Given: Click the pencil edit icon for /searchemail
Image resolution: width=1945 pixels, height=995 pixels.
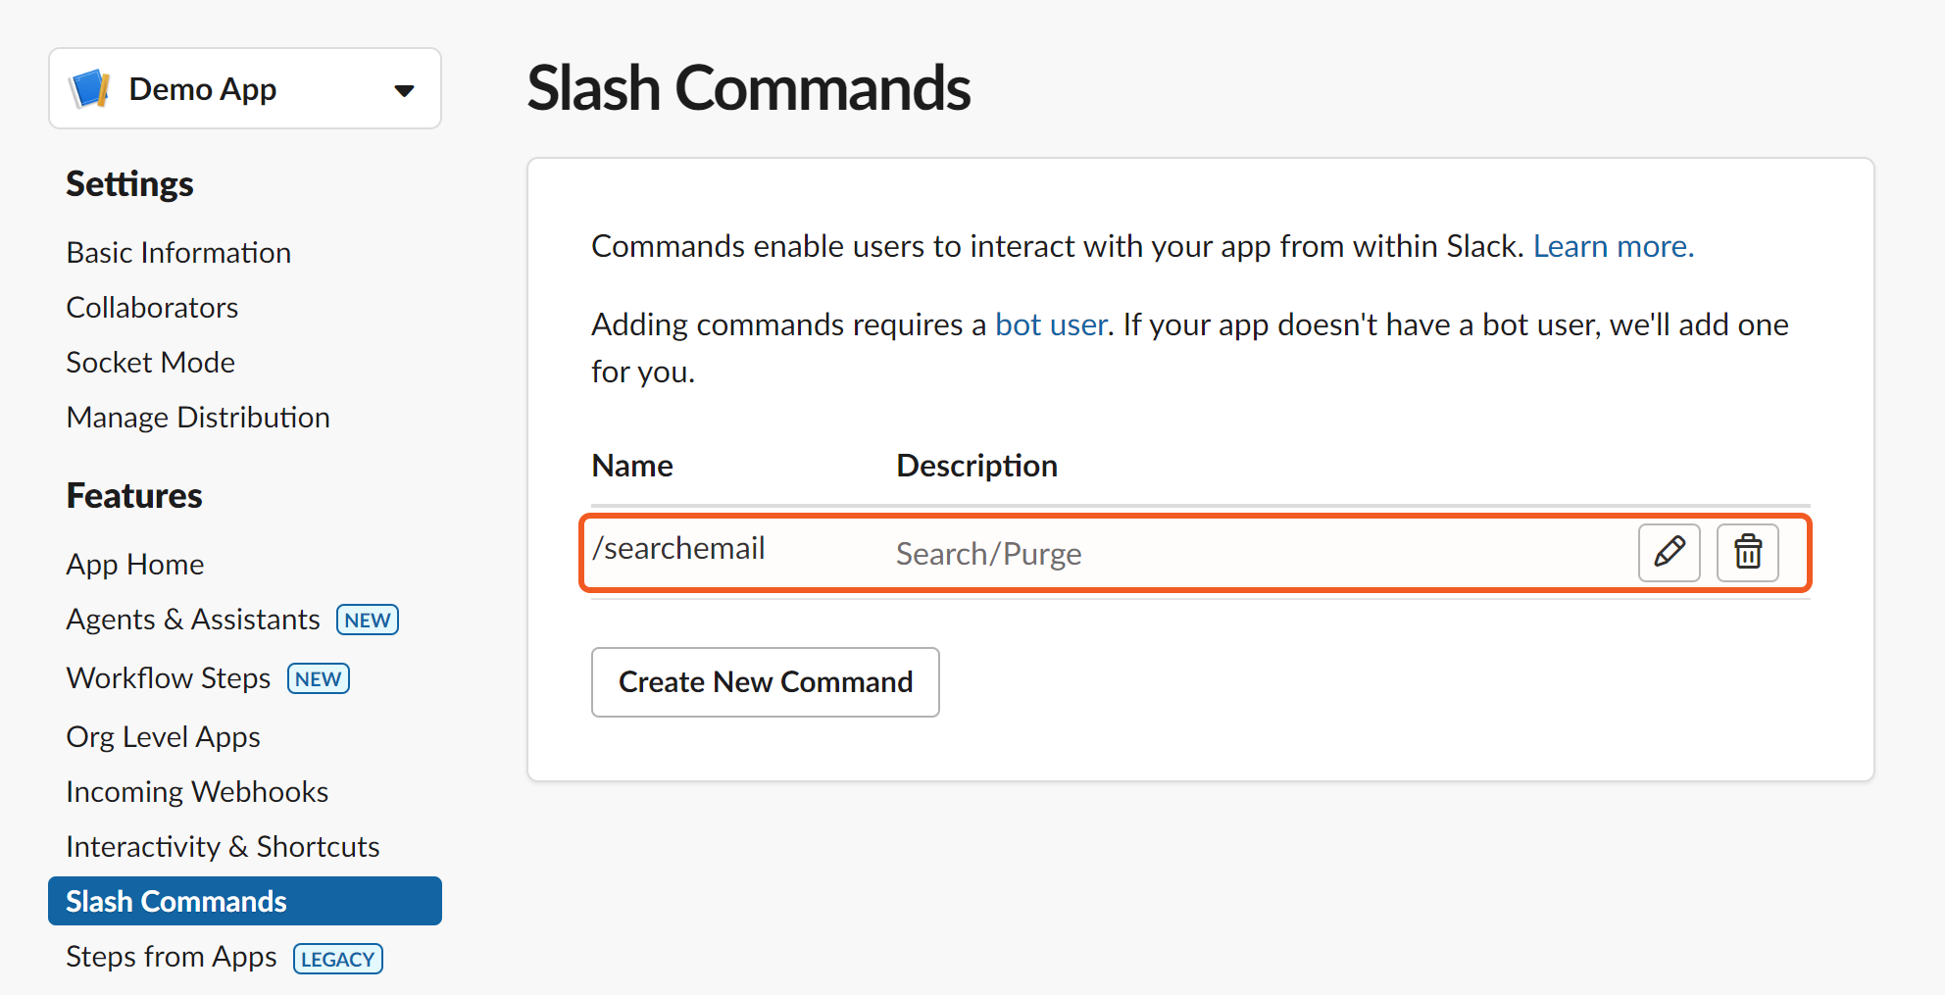Looking at the screenshot, I should click(1669, 552).
